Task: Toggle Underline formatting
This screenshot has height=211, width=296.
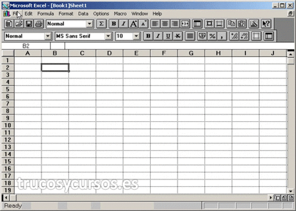Action: point(168,36)
